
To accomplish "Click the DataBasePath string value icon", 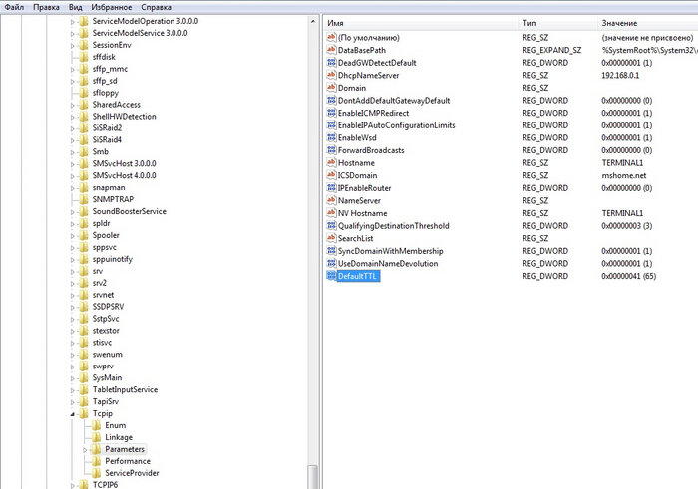I will [331, 50].
